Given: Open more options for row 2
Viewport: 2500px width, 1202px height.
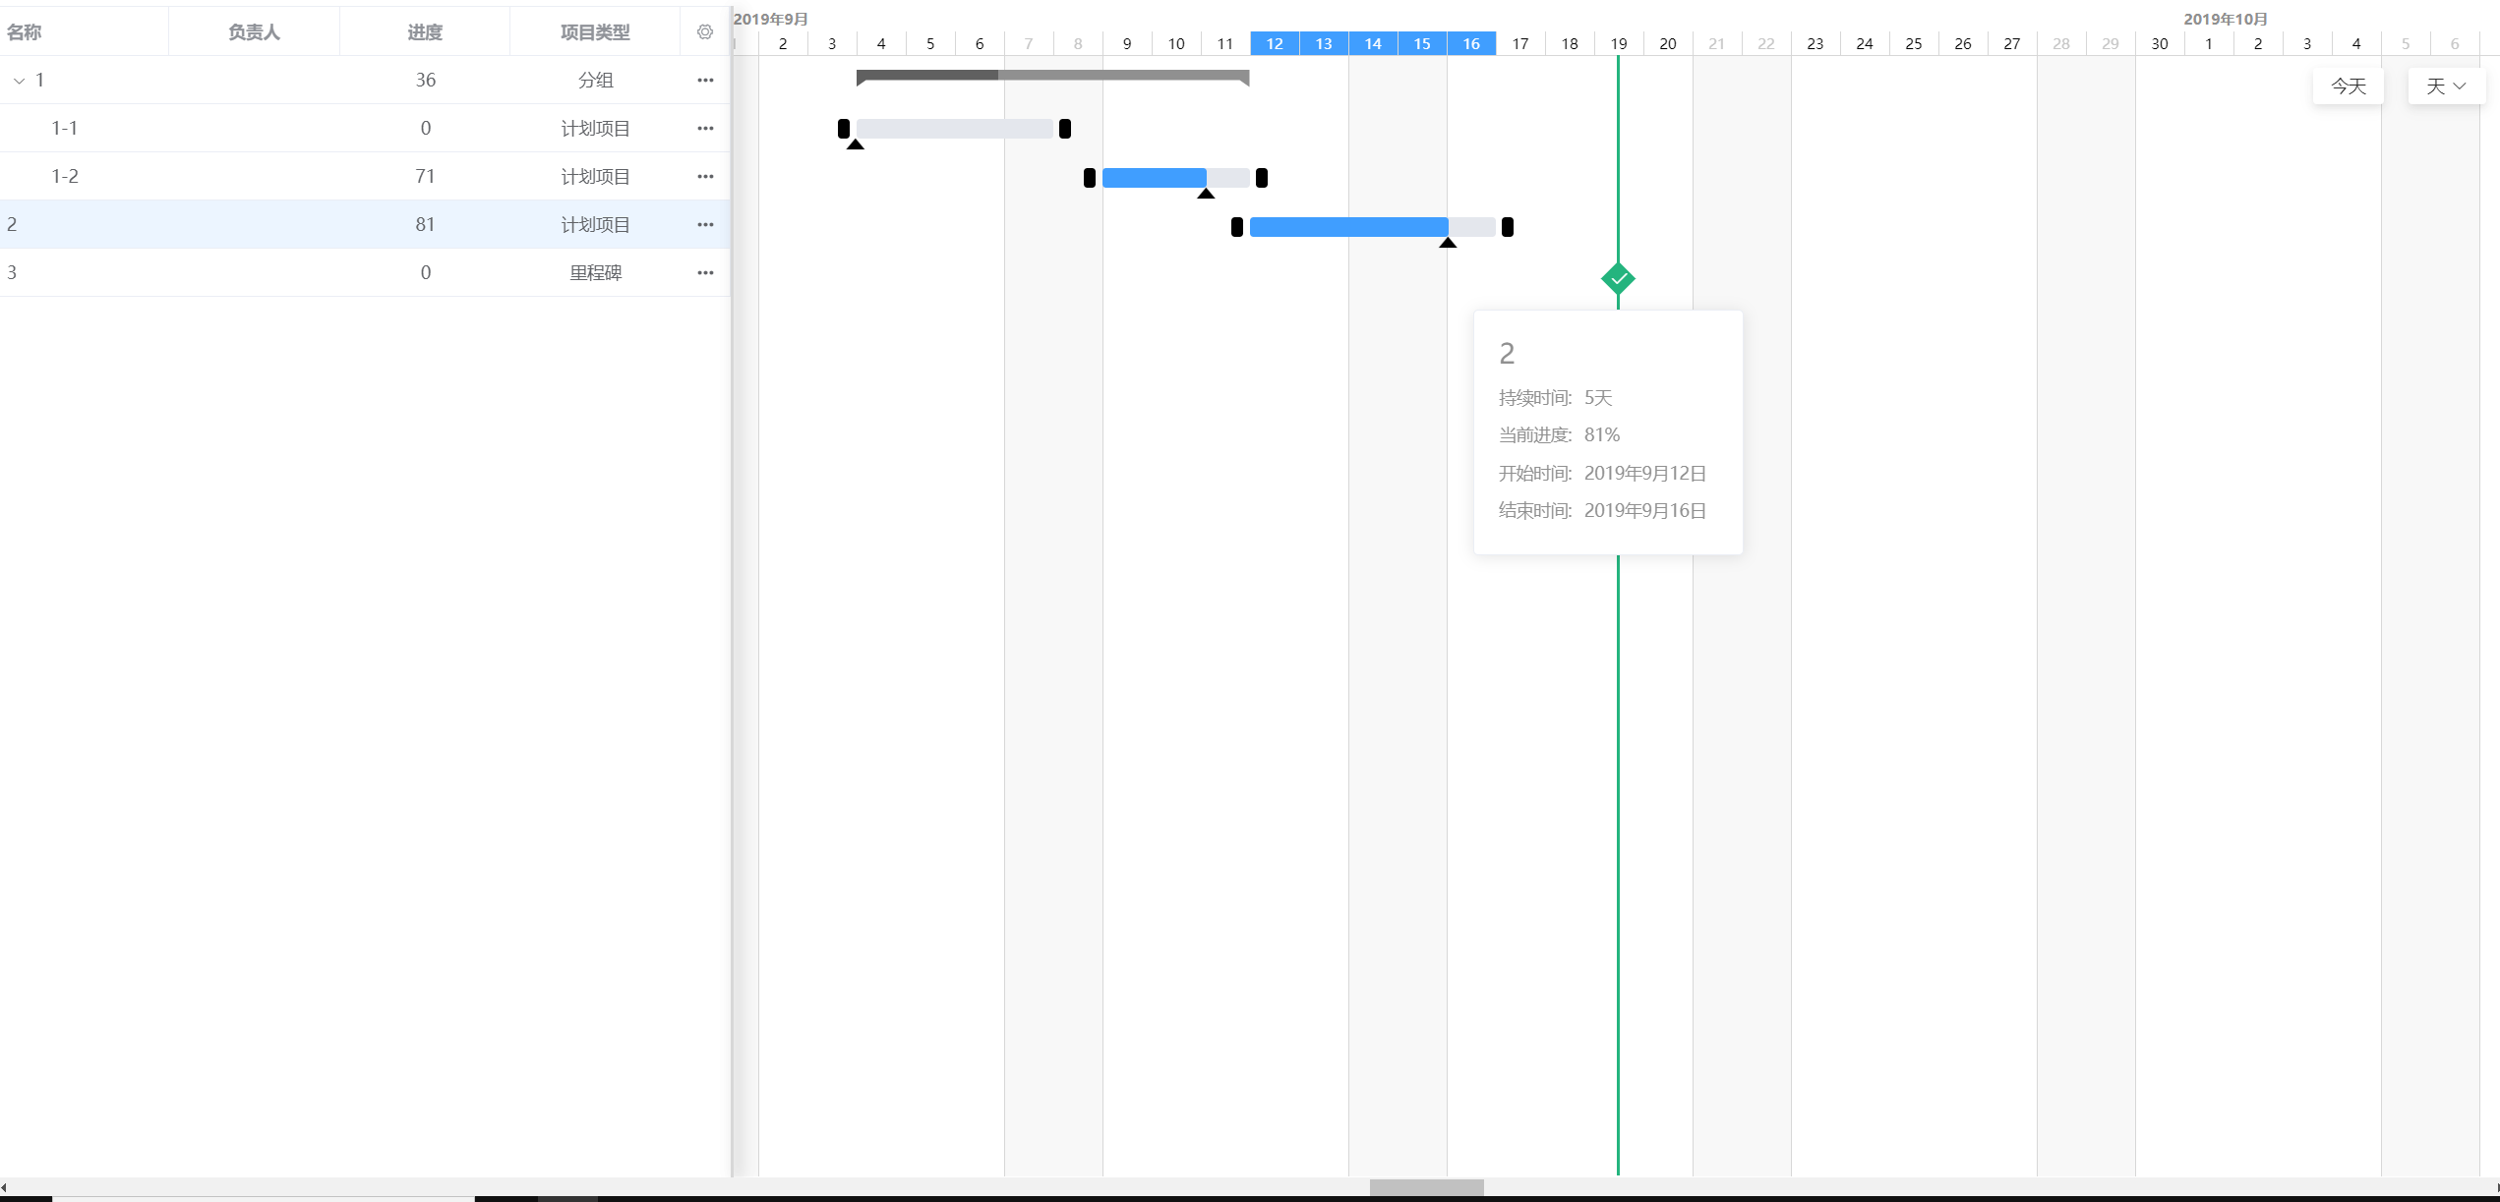Looking at the screenshot, I should 704,225.
